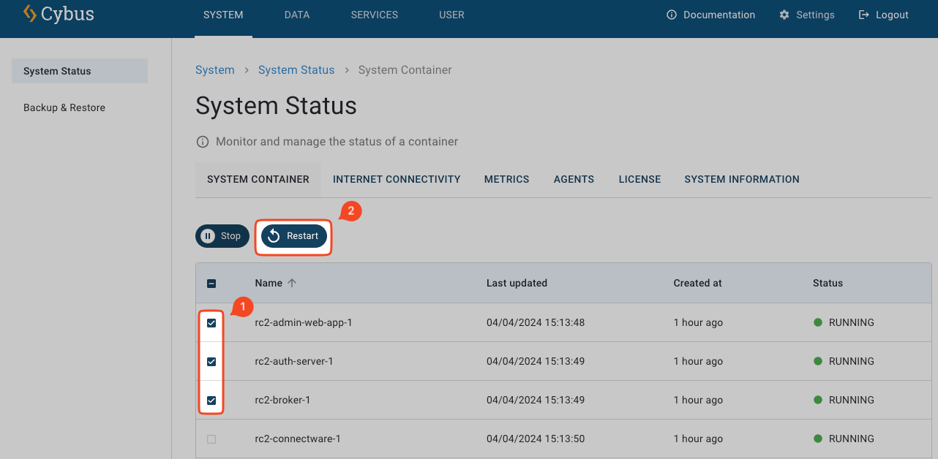Click the Settings gear icon
The image size is (938, 459).
tap(784, 15)
